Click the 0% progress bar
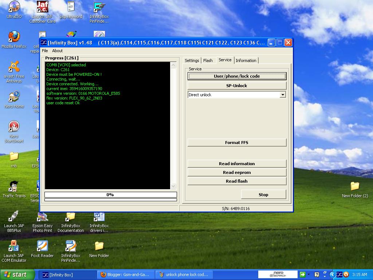Screen dimensions: 373x280 [111, 195]
